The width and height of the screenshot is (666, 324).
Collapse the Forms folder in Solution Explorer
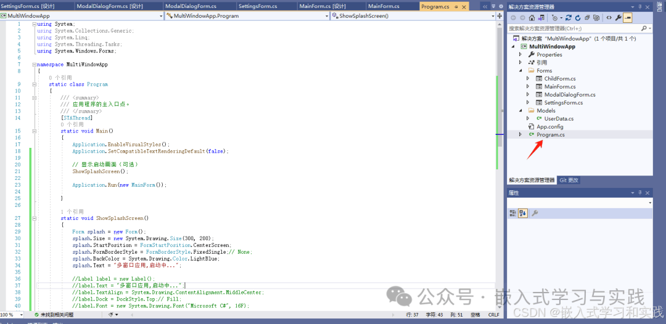tap(520, 71)
